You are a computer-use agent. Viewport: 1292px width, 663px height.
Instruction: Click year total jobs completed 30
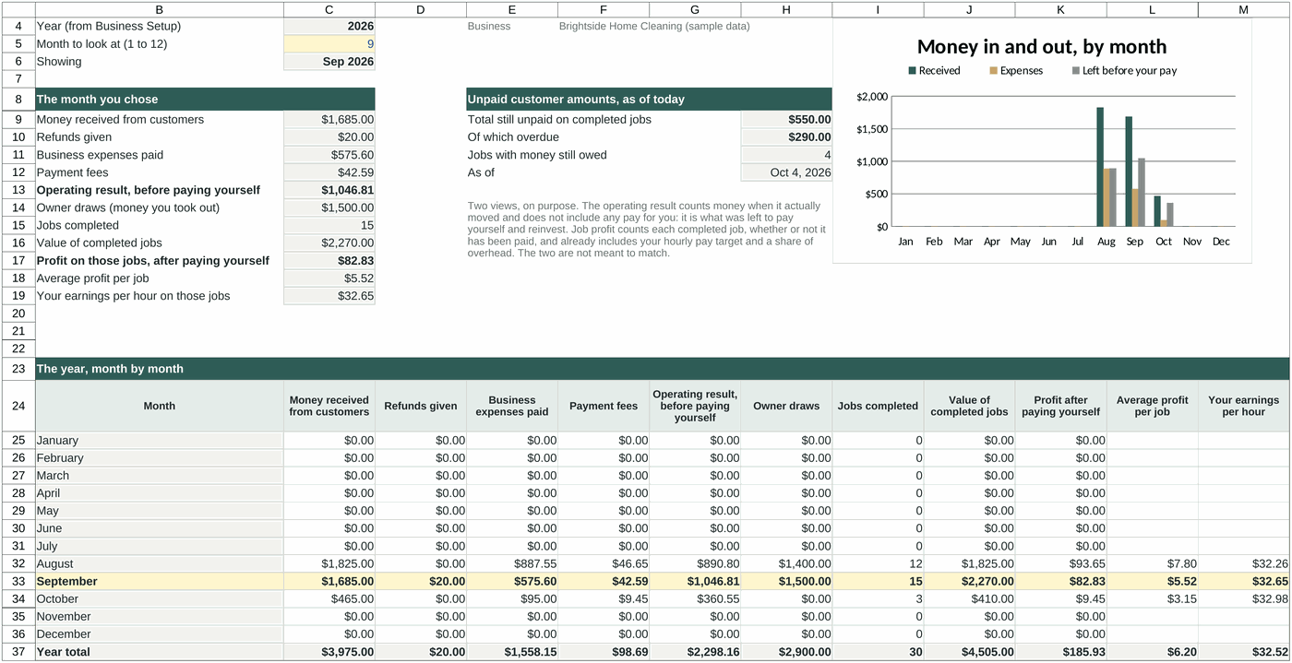(x=878, y=652)
